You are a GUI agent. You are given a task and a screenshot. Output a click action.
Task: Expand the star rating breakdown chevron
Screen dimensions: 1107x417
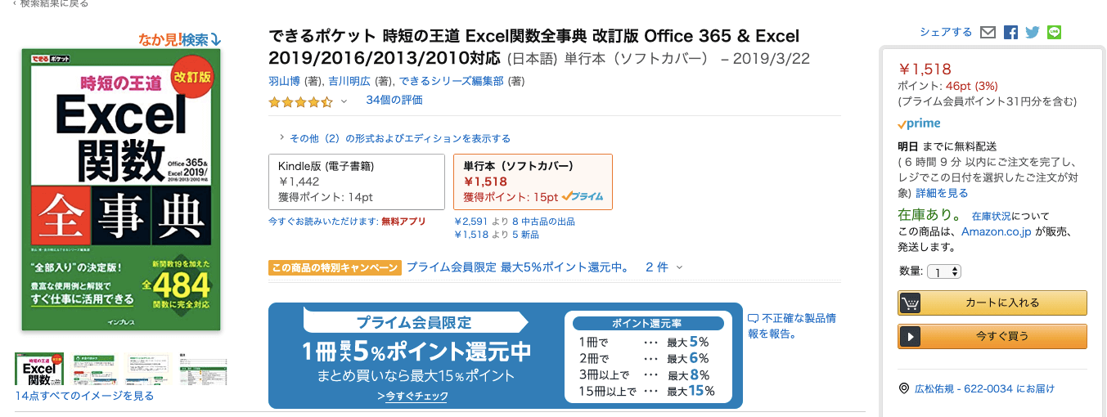click(x=344, y=101)
